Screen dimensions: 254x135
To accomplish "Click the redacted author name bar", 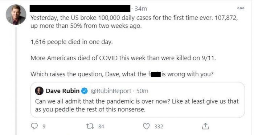I will [80, 8].
